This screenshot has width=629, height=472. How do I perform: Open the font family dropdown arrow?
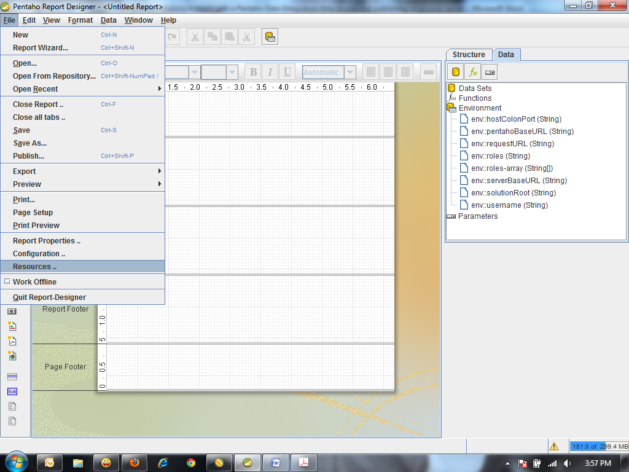tap(194, 73)
